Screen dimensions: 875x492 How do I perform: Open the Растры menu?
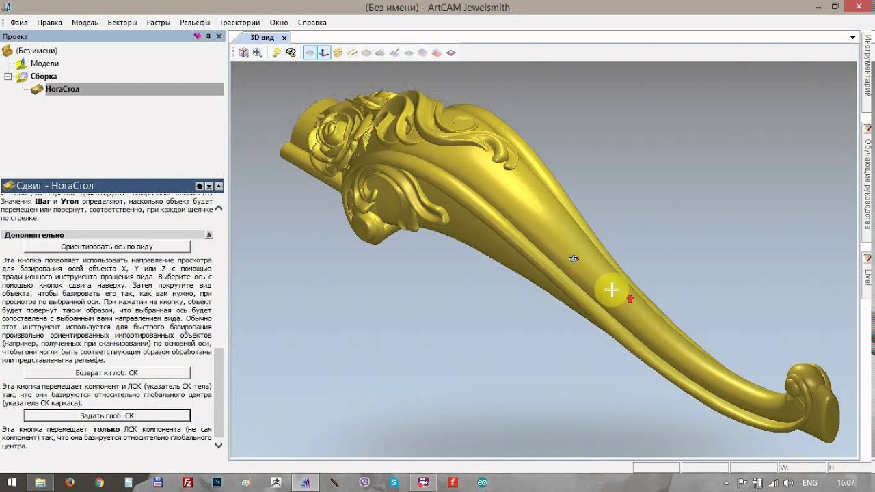[159, 23]
